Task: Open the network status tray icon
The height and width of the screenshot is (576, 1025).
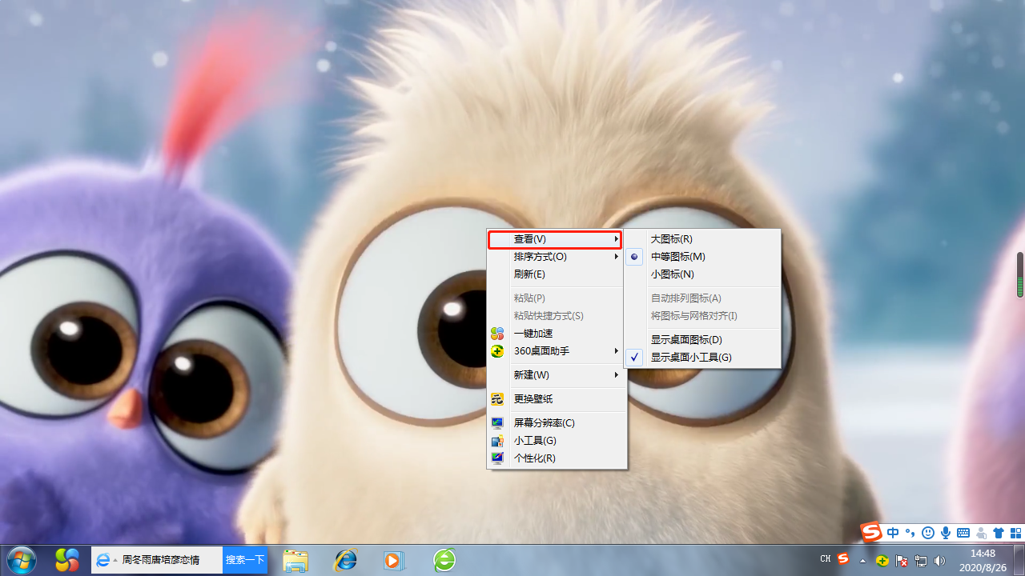Action: 921,561
